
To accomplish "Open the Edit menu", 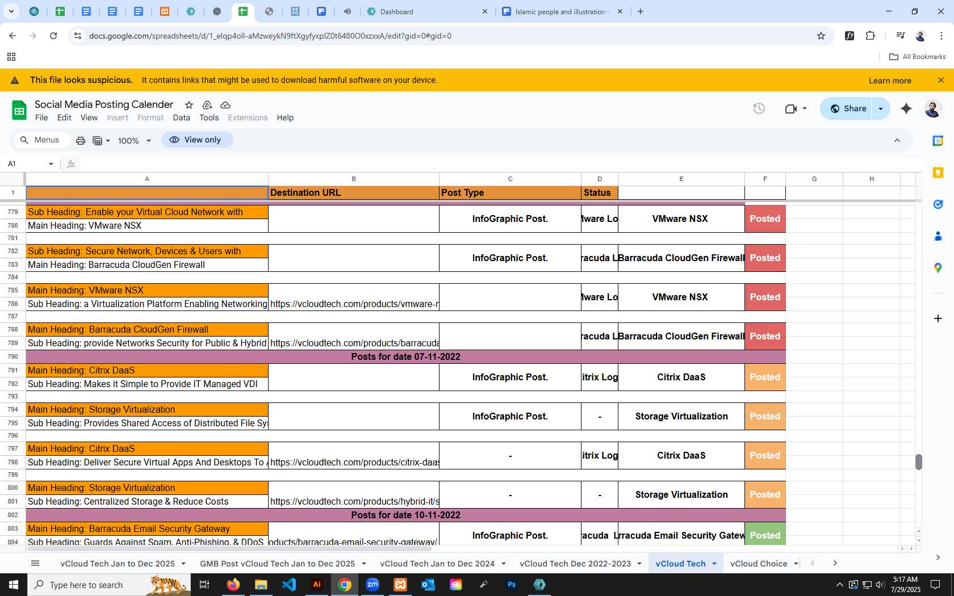I will tap(64, 117).
